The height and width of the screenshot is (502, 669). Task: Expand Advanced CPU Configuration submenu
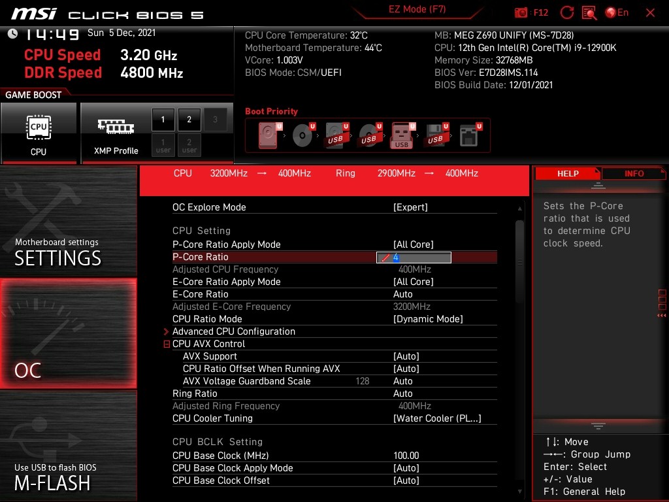tap(233, 331)
